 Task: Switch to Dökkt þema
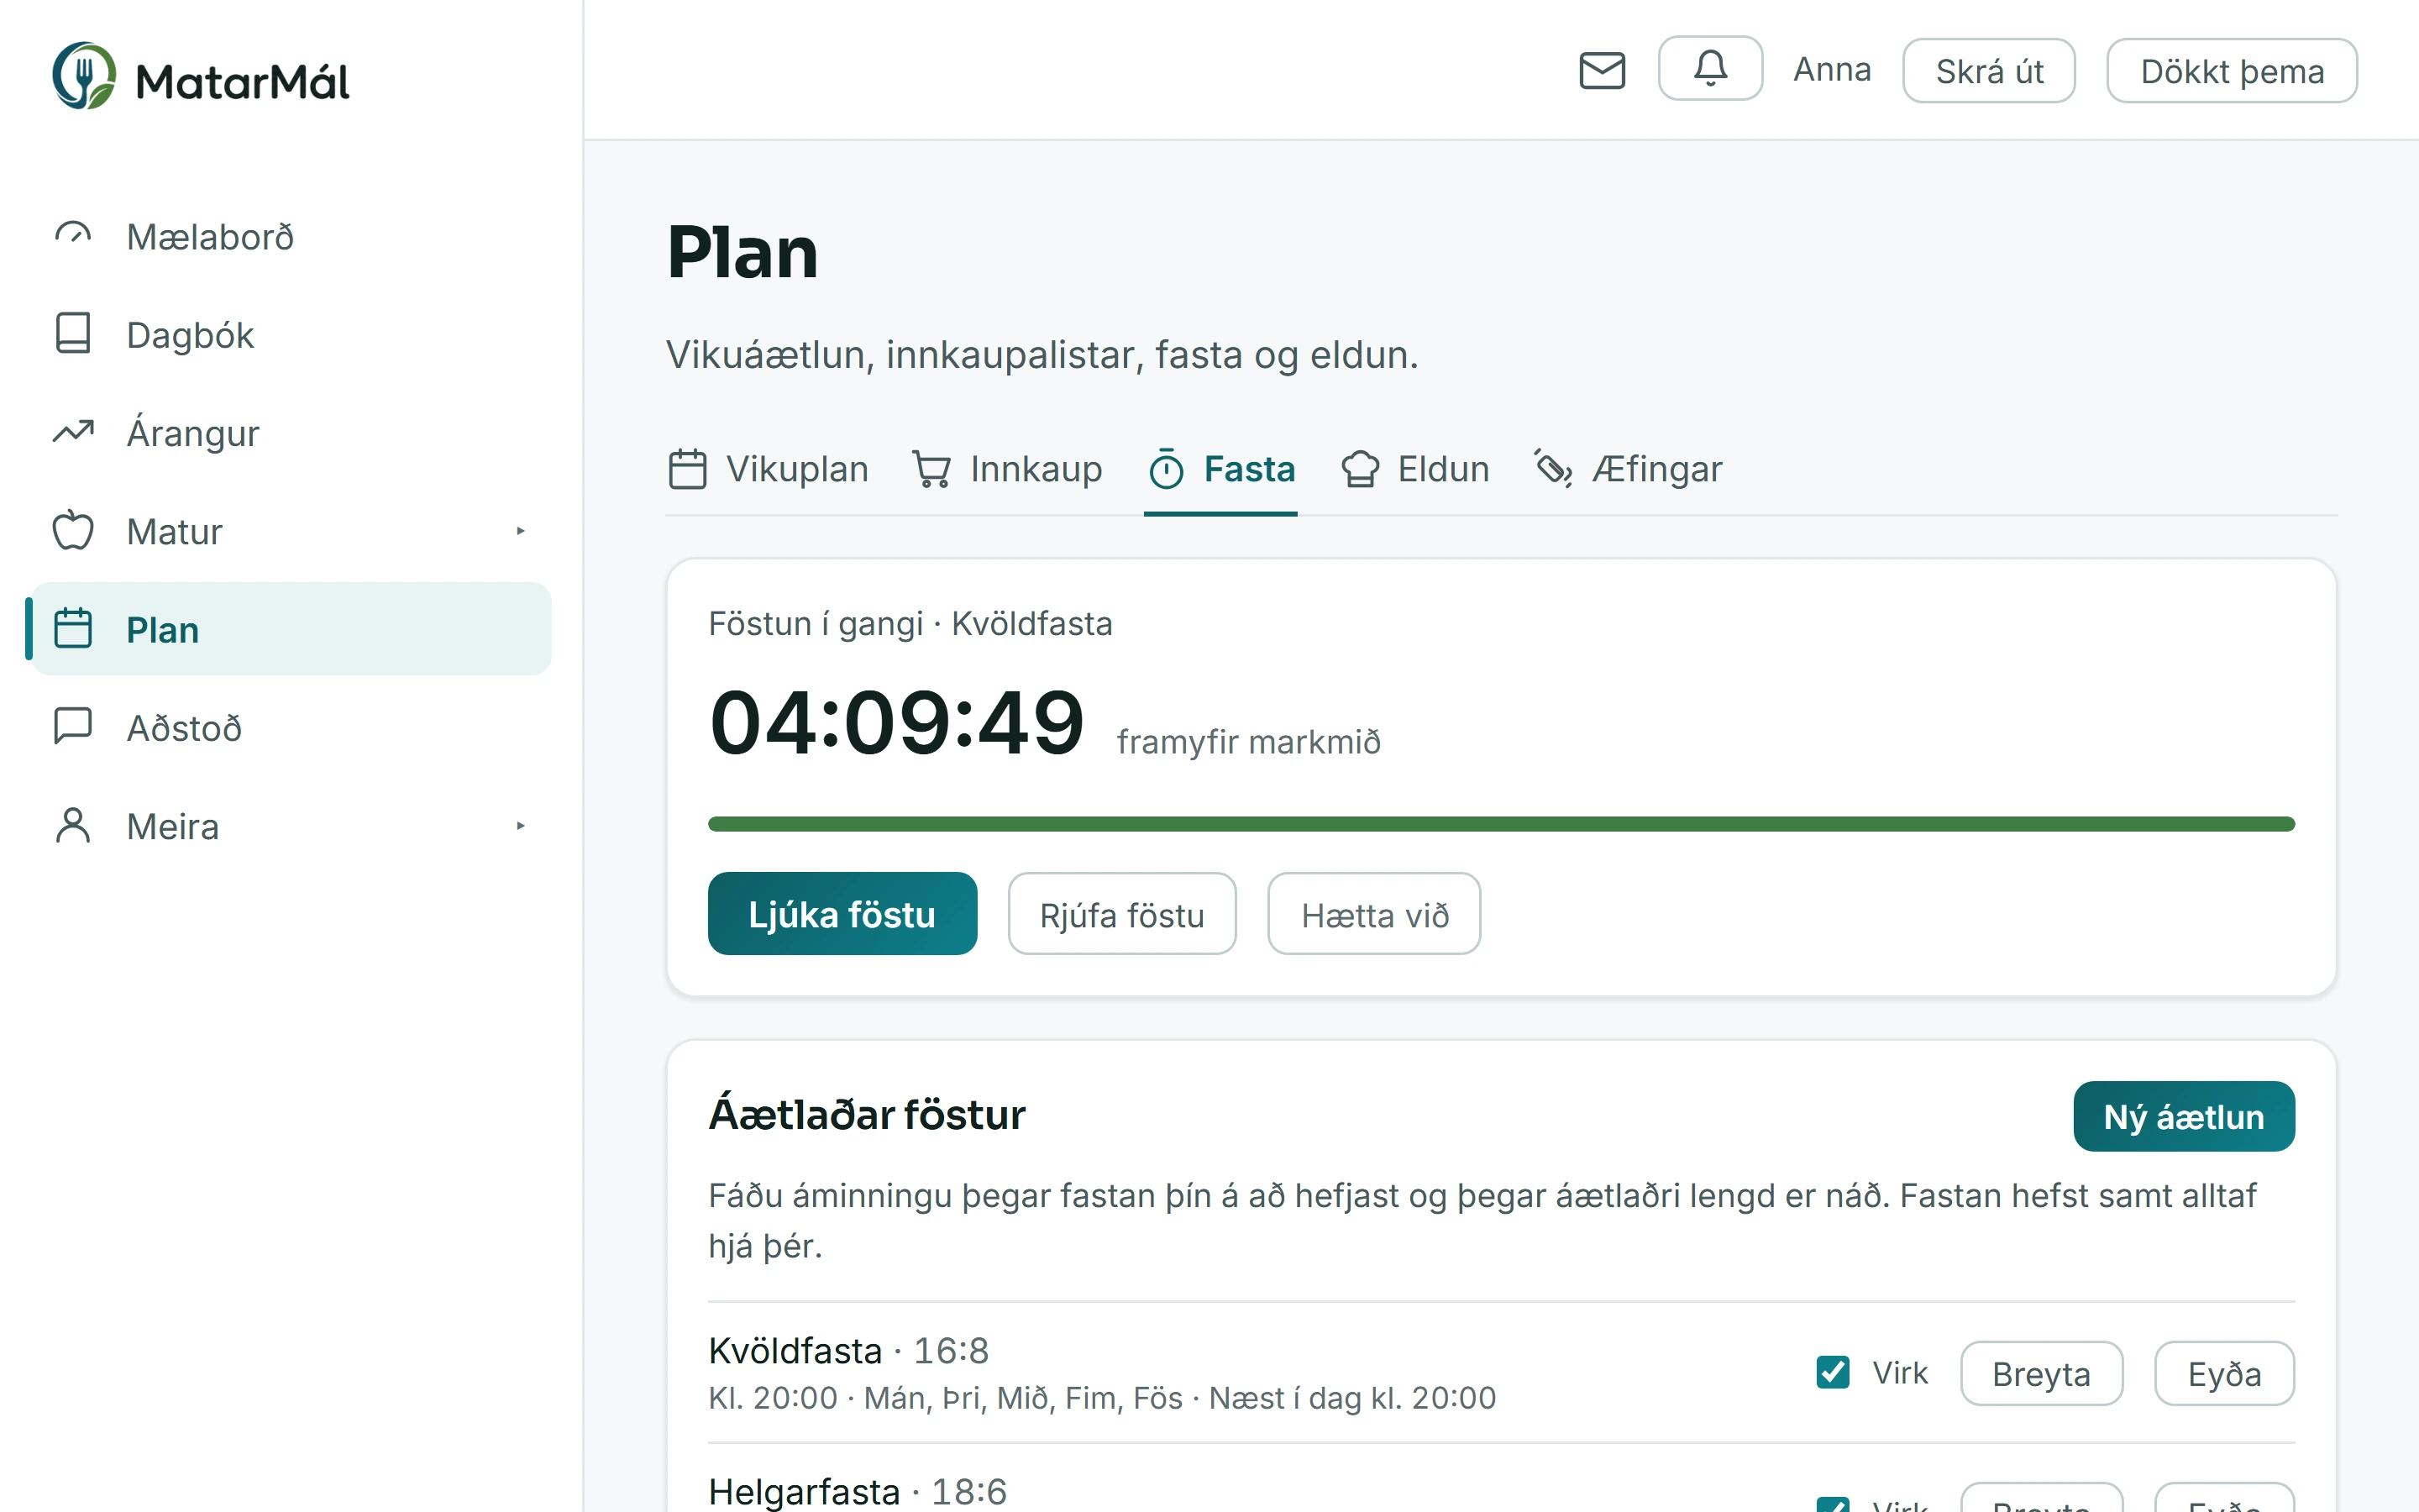[x=2232, y=71]
